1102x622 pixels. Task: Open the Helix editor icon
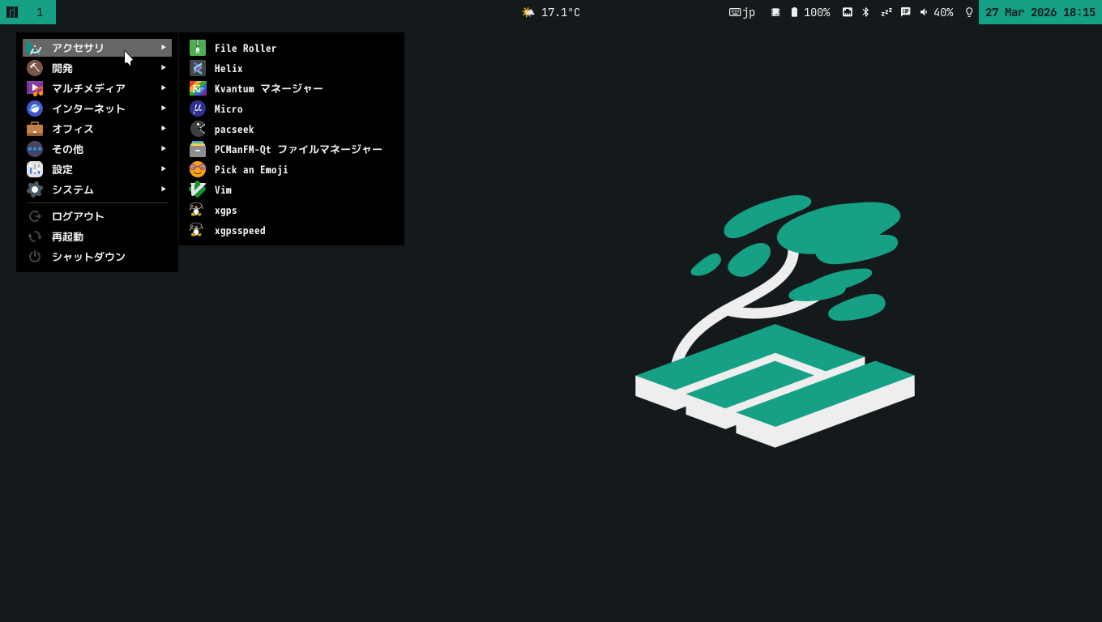tap(198, 69)
